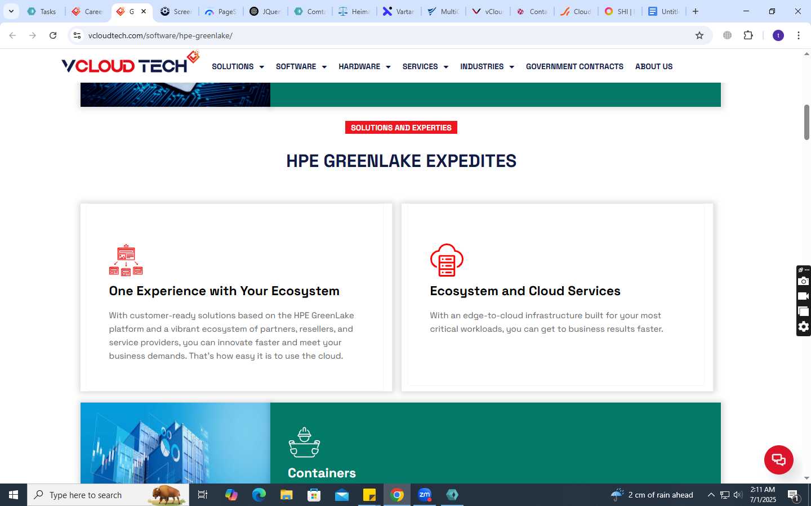The width and height of the screenshot is (811, 506).
Task: Open Sticky Notes from the taskbar
Action: (369, 495)
